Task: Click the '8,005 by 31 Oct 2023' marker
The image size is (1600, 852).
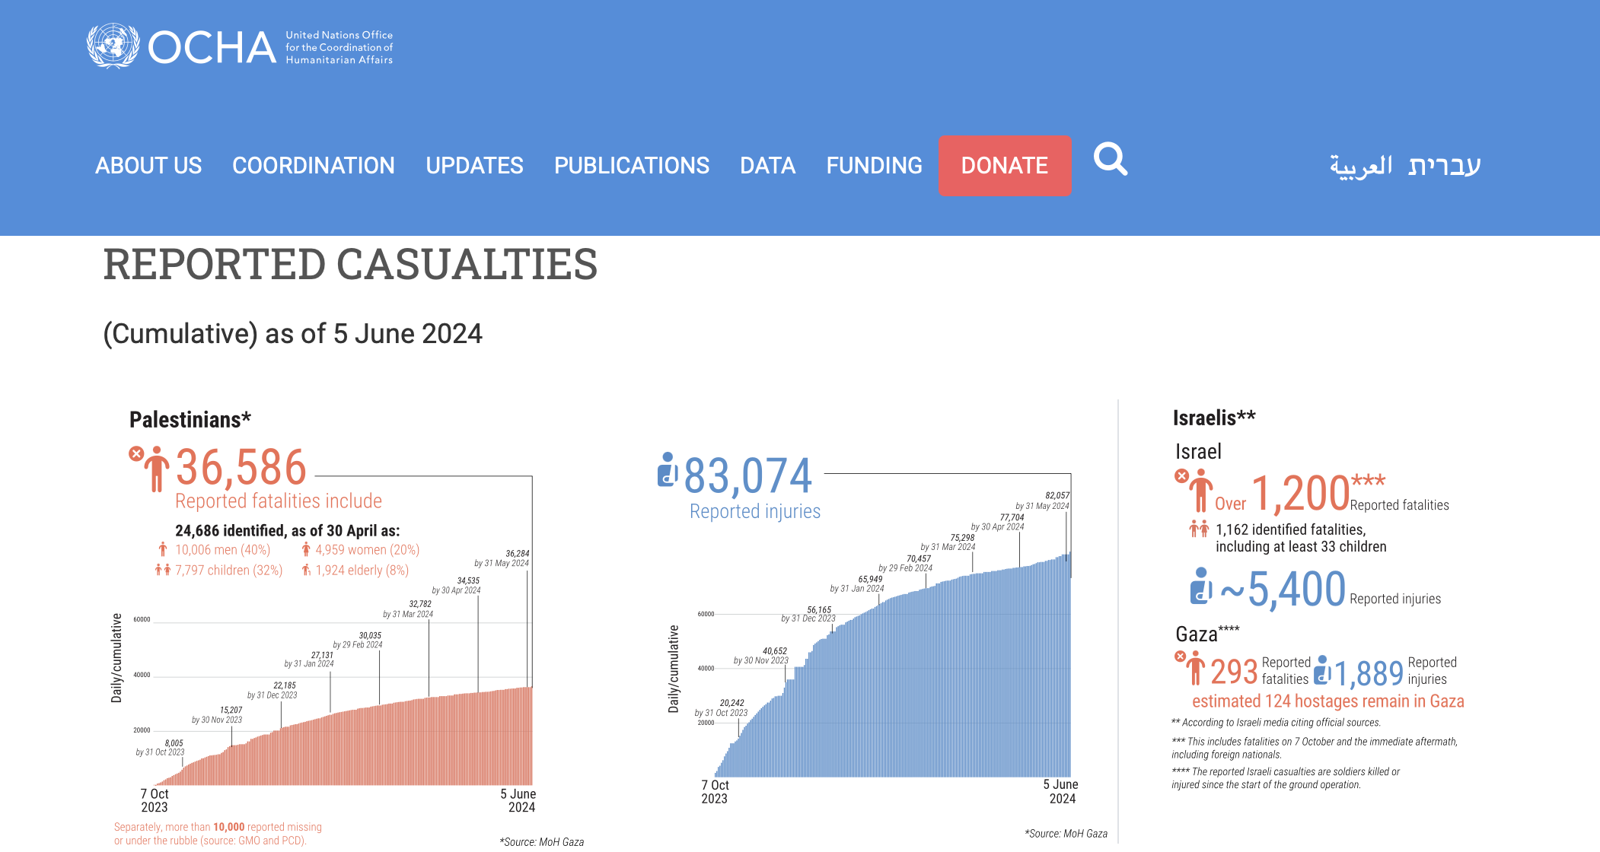Action: 161,747
